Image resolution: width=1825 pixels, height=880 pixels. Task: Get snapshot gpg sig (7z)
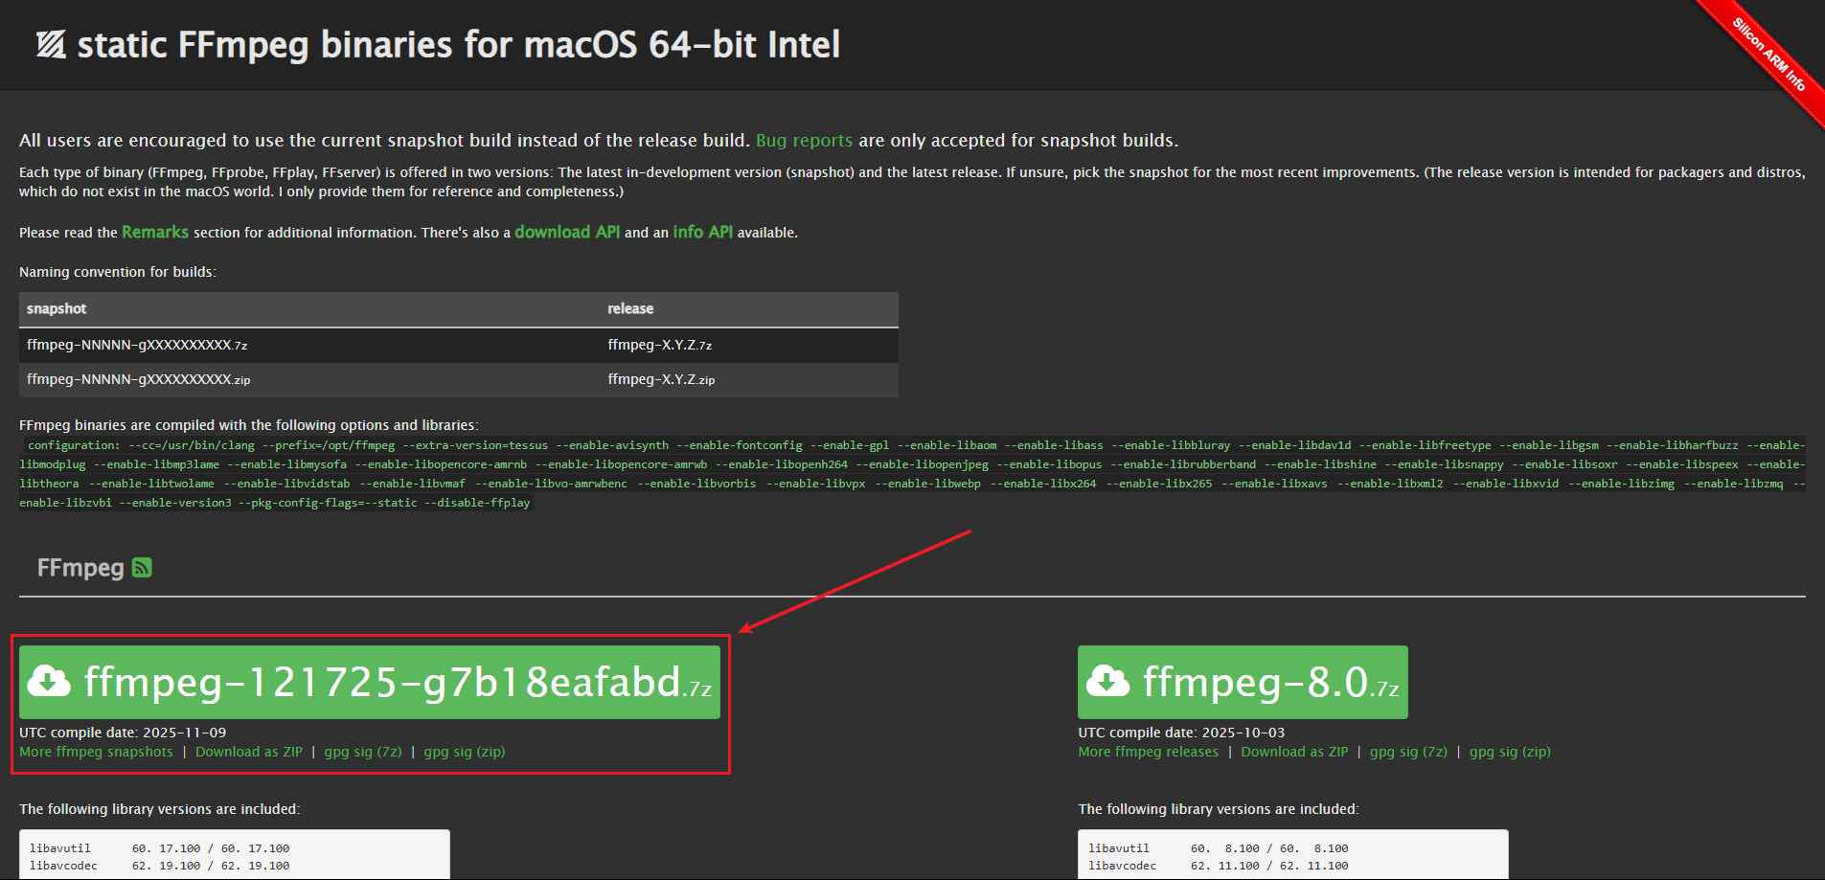[363, 752]
